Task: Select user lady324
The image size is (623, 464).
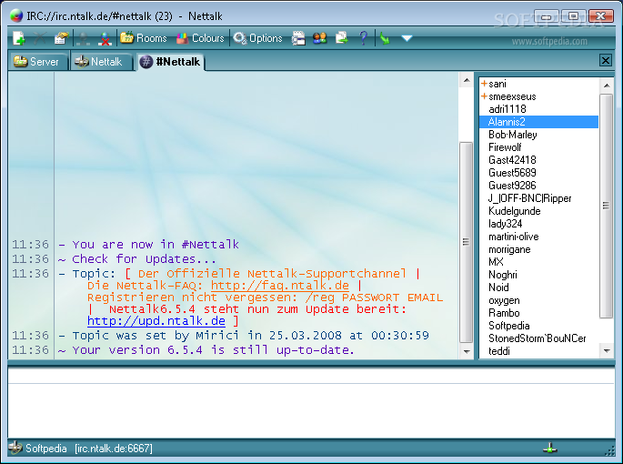Action: [x=538, y=224]
